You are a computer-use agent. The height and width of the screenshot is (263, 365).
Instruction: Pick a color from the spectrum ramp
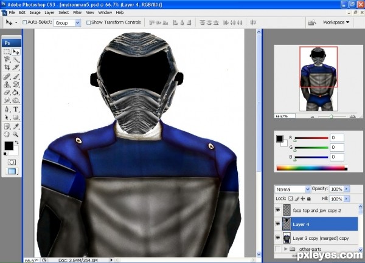(312, 168)
